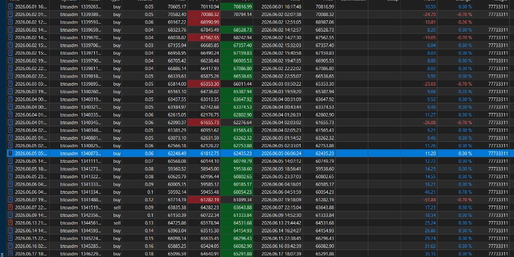Select the buy order icon for ticket 1339818

tap(10, 76)
